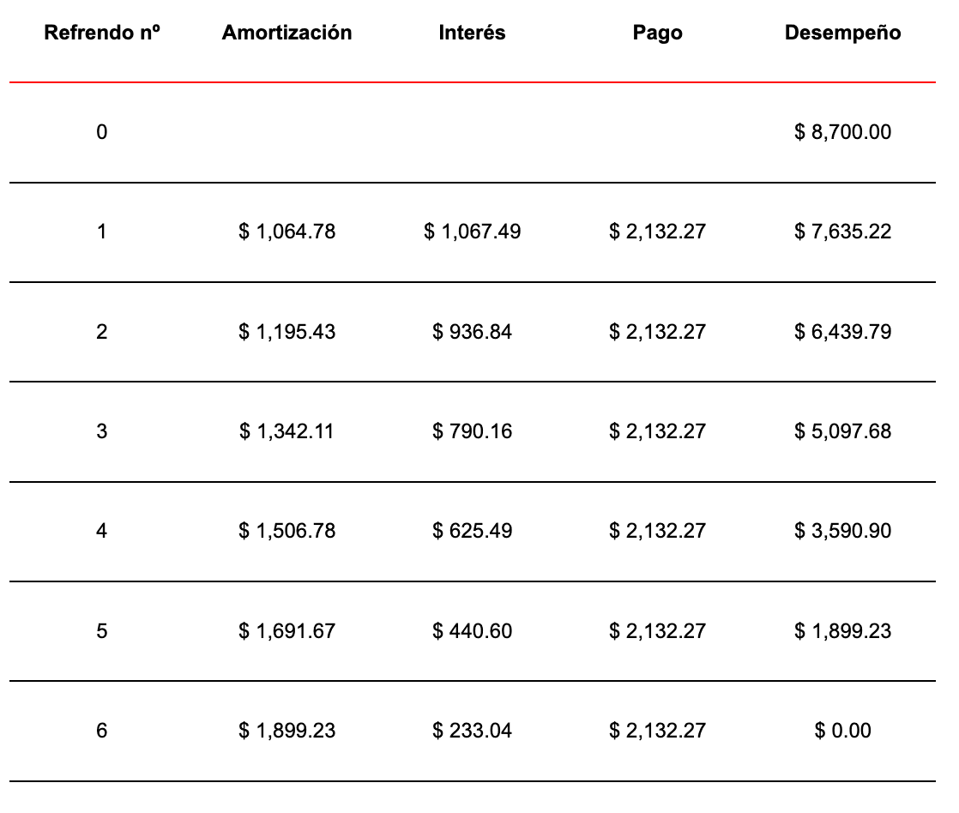The image size is (959, 813).
Task: Click the final $ 0.00 balance cell
Action: 842,731
